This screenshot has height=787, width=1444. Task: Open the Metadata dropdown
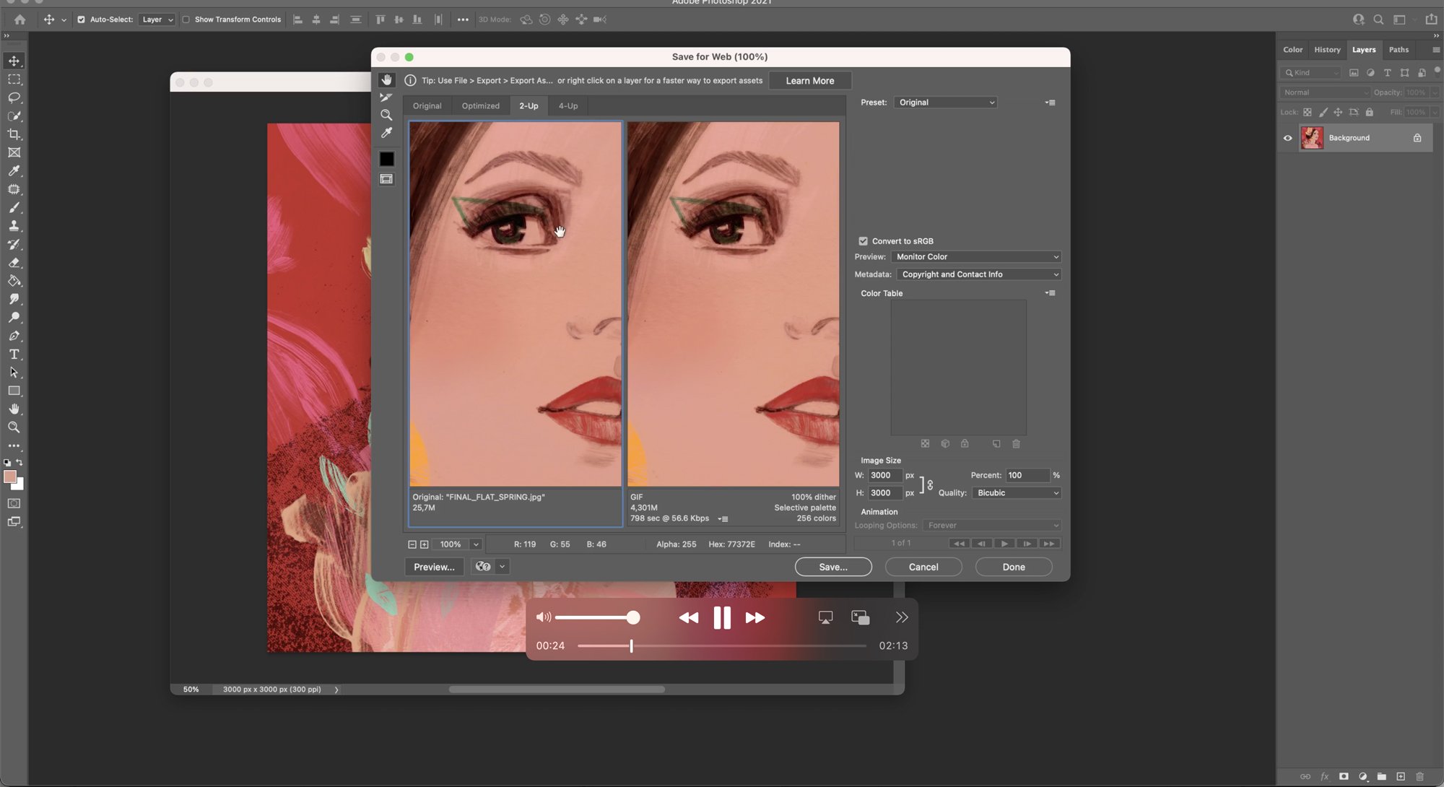(x=978, y=274)
